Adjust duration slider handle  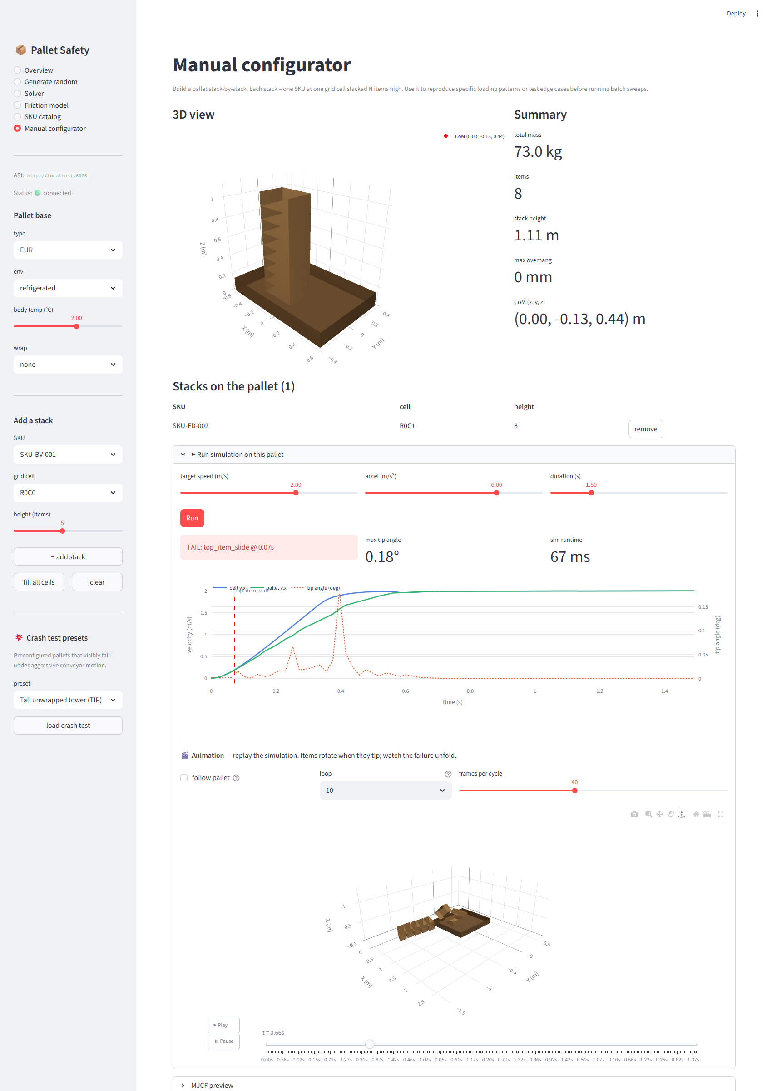click(591, 493)
